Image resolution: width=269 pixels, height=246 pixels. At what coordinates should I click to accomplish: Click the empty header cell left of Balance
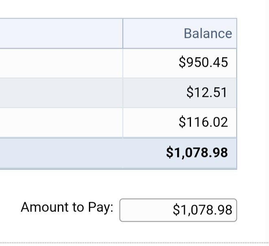[61, 33]
